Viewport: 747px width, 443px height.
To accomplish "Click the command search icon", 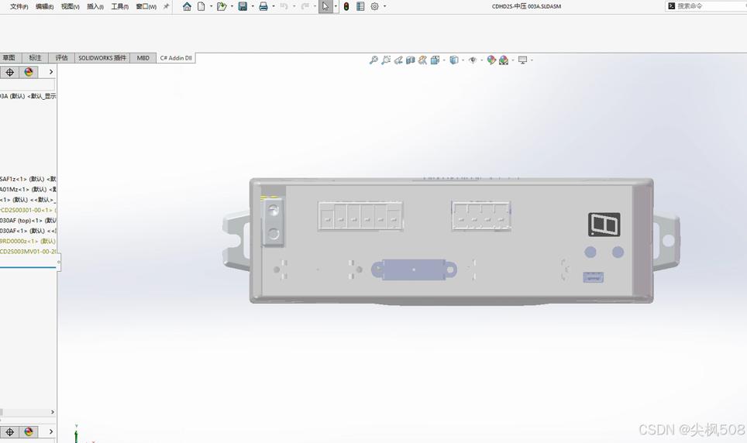I will (672, 6).
